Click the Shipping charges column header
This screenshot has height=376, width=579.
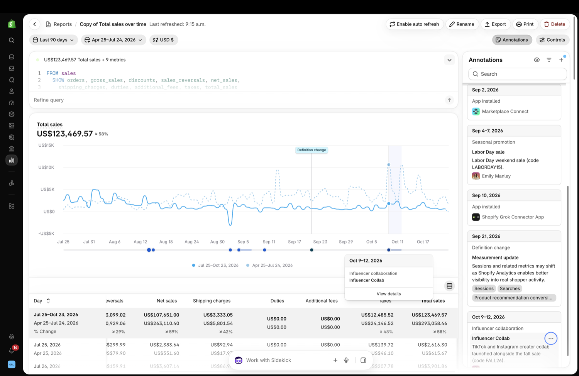click(212, 301)
